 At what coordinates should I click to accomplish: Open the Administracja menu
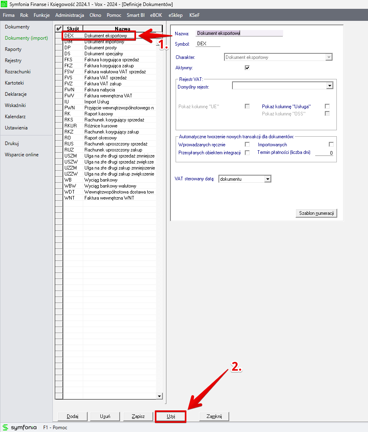pyautogui.click(x=70, y=15)
